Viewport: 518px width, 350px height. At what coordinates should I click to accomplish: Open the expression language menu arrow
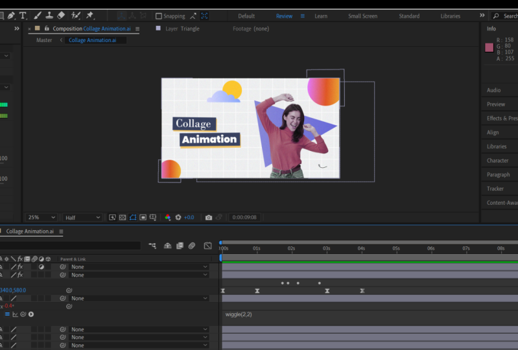point(31,314)
